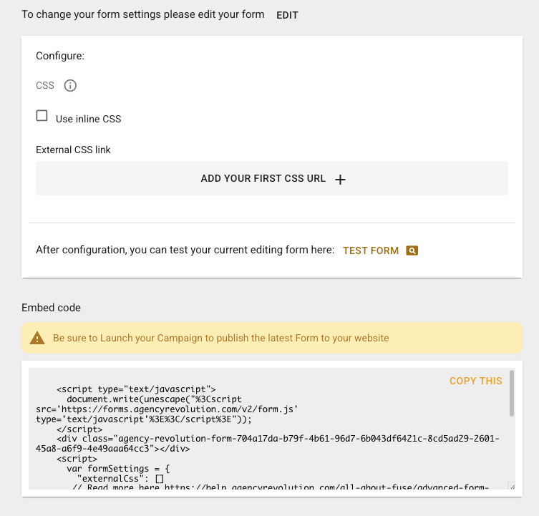539x516 pixels.
Task: Click the help.agencyrevolution.com URL in code
Action: tap(326, 487)
